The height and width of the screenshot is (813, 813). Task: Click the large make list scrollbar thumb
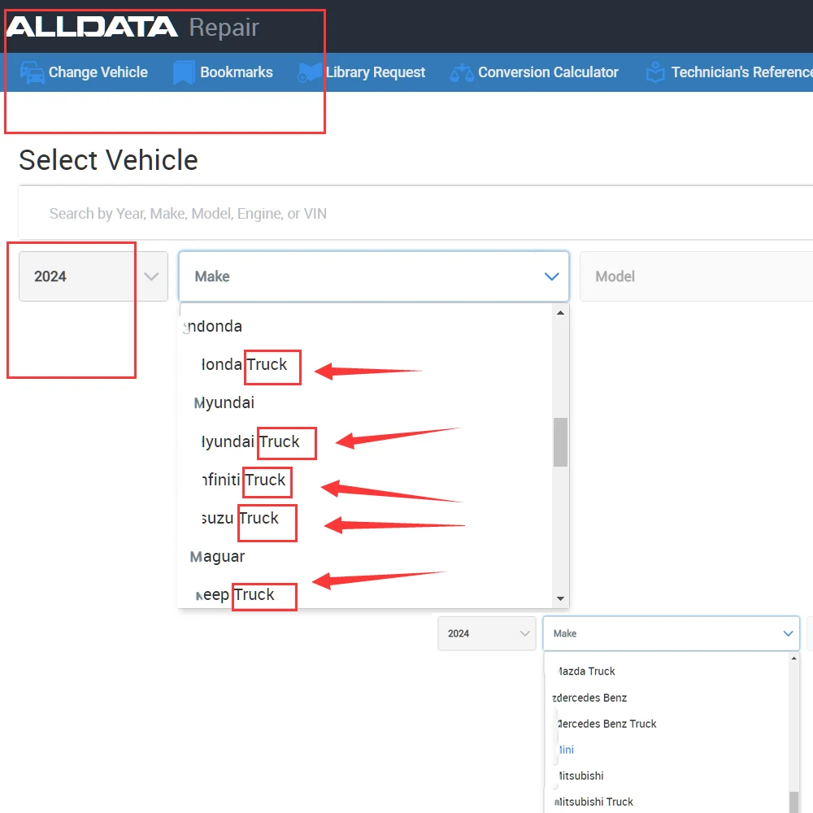pos(560,442)
